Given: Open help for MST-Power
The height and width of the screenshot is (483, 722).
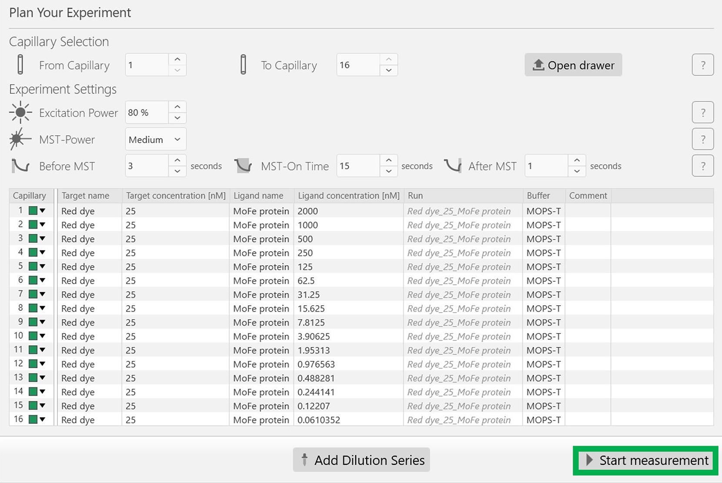Looking at the screenshot, I should coord(703,139).
